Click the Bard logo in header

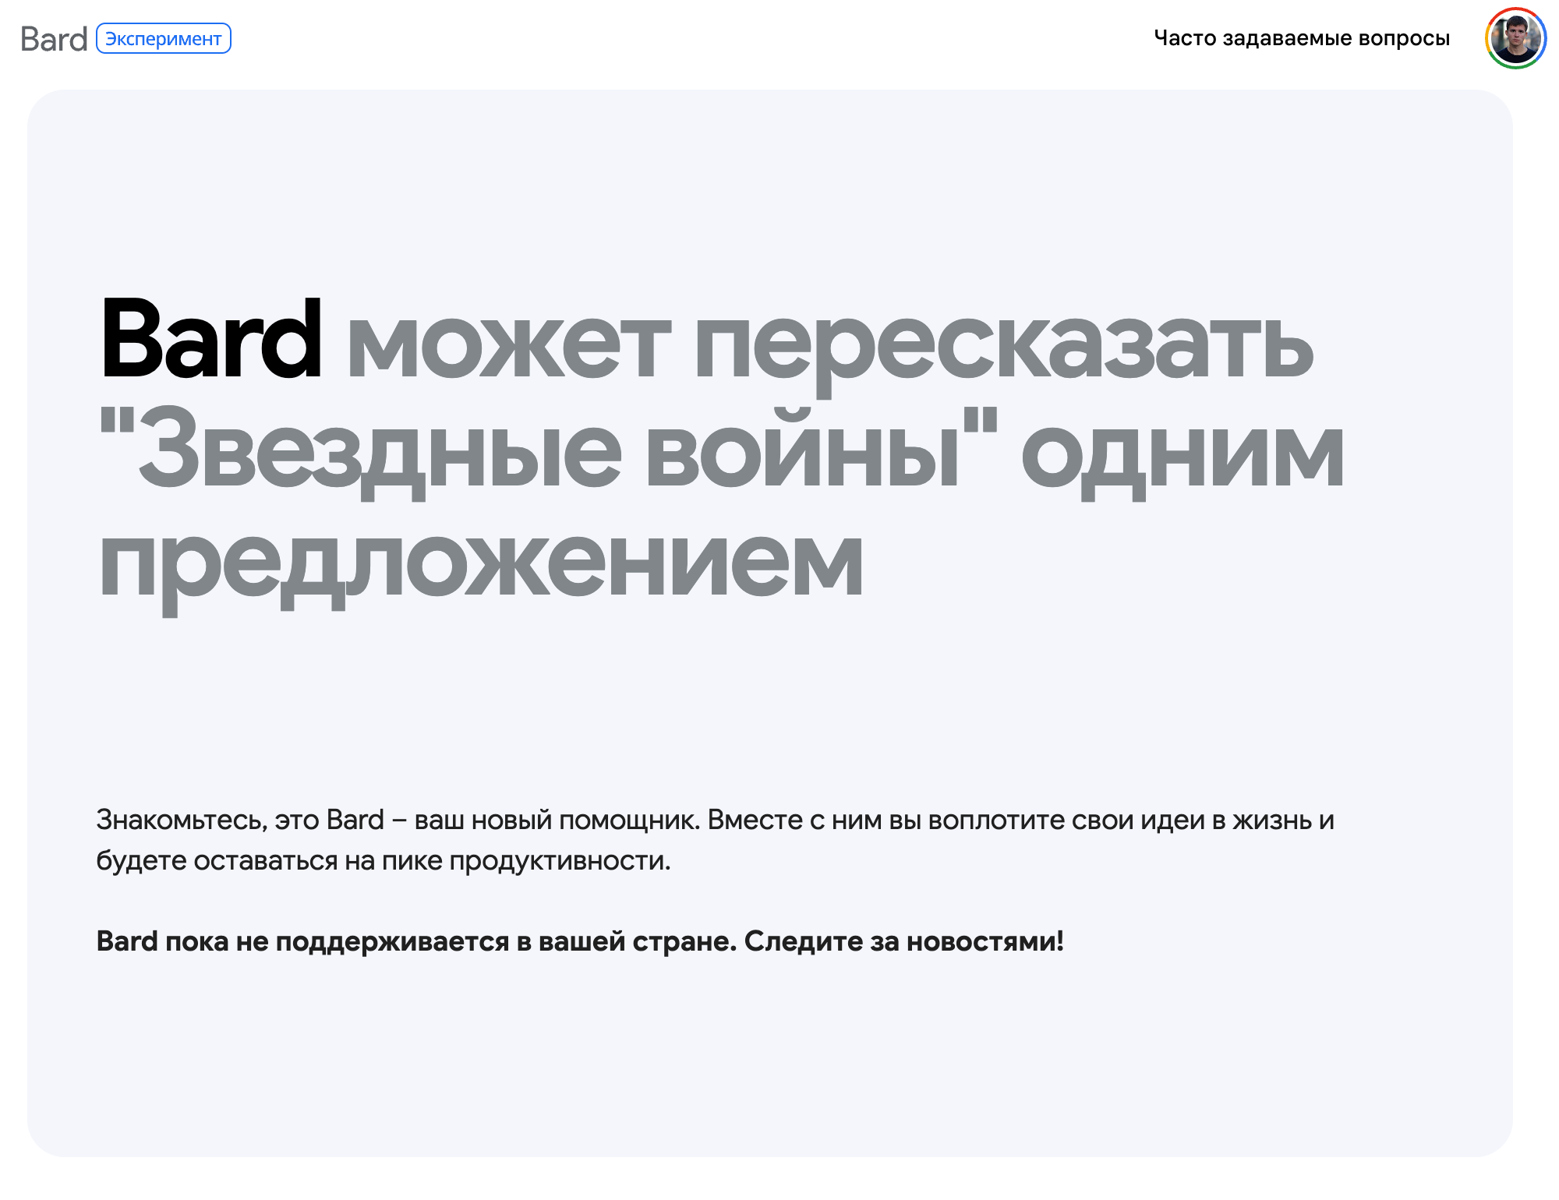54,39
